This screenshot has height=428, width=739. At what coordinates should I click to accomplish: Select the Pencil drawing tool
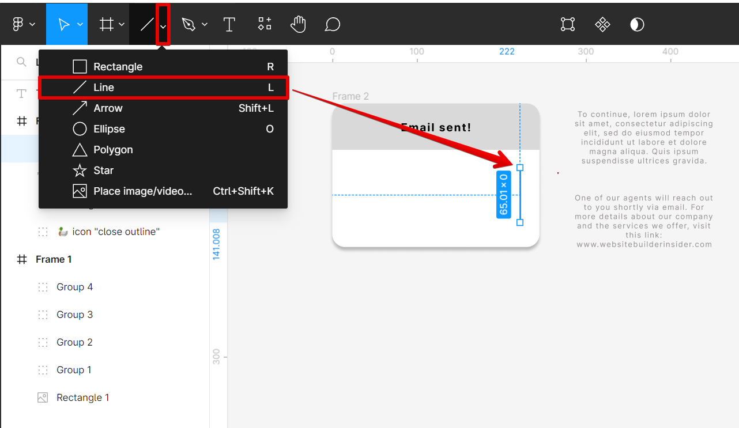(x=188, y=24)
